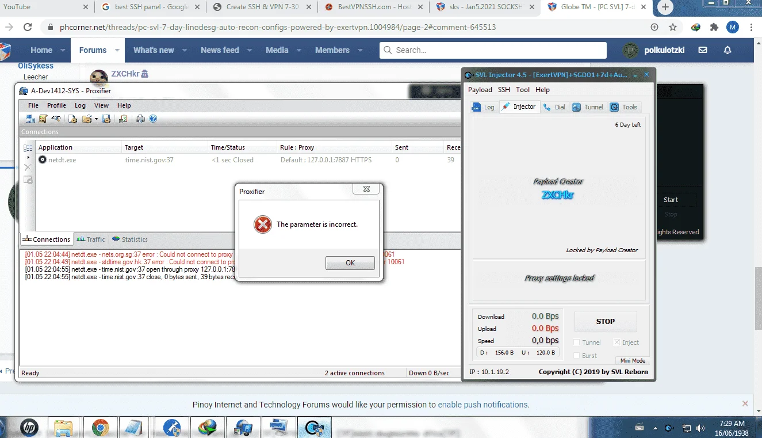Open the Log menu in Proxifier
This screenshot has height=438, width=762.
80,105
